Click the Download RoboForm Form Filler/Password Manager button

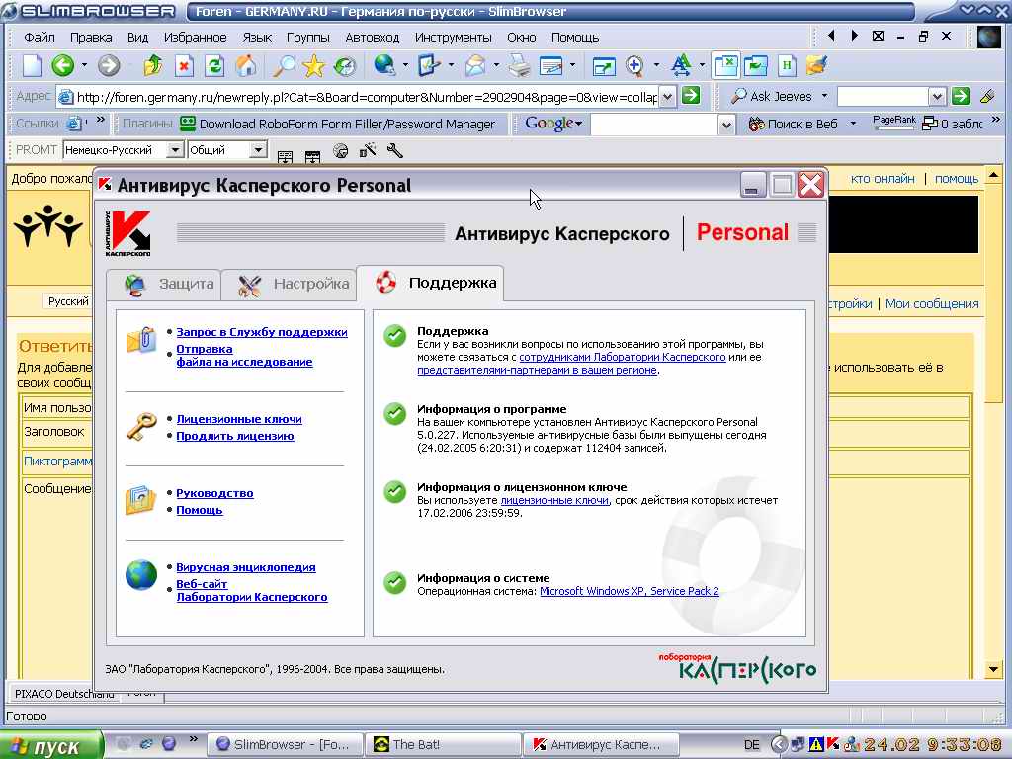(x=338, y=124)
